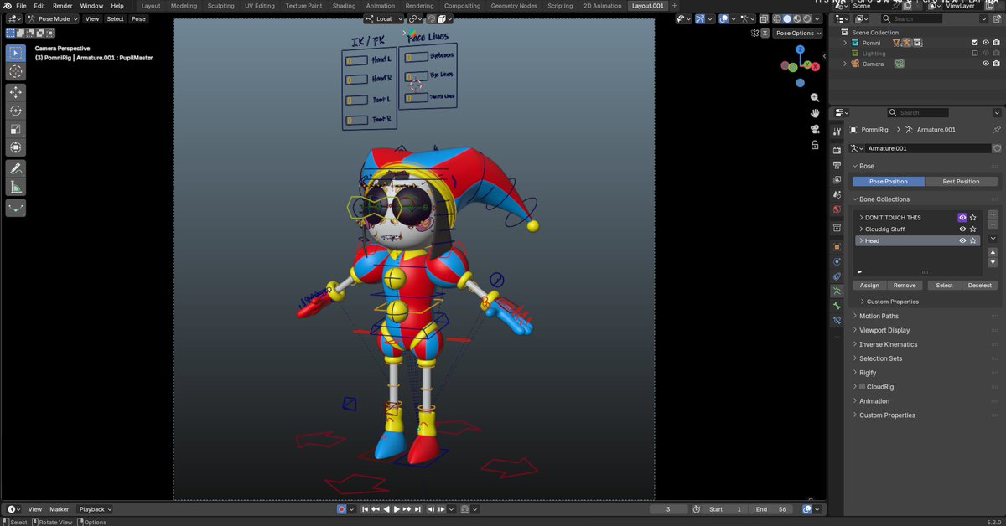Click the pin icon beside Armature.001 breadcrumb
Screen dimensions: 1006x526
[996, 130]
